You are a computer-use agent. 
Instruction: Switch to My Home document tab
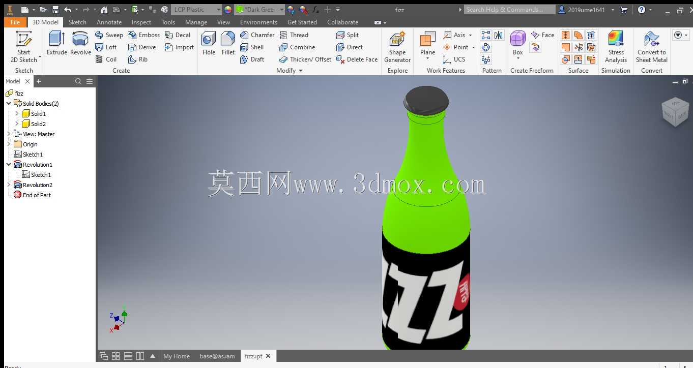point(177,356)
